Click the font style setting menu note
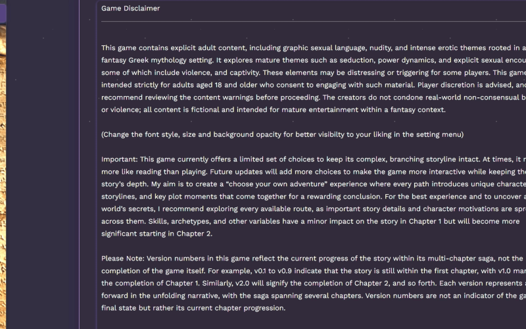This screenshot has width=526, height=329. click(x=282, y=134)
